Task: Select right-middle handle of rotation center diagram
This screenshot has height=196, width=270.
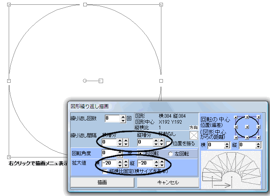Action: click(258, 127)
